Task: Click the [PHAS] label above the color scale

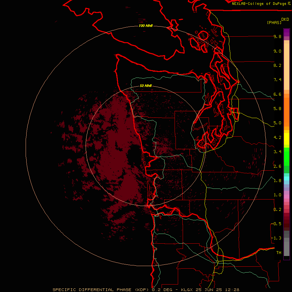Action: click(x=274, y=22)
